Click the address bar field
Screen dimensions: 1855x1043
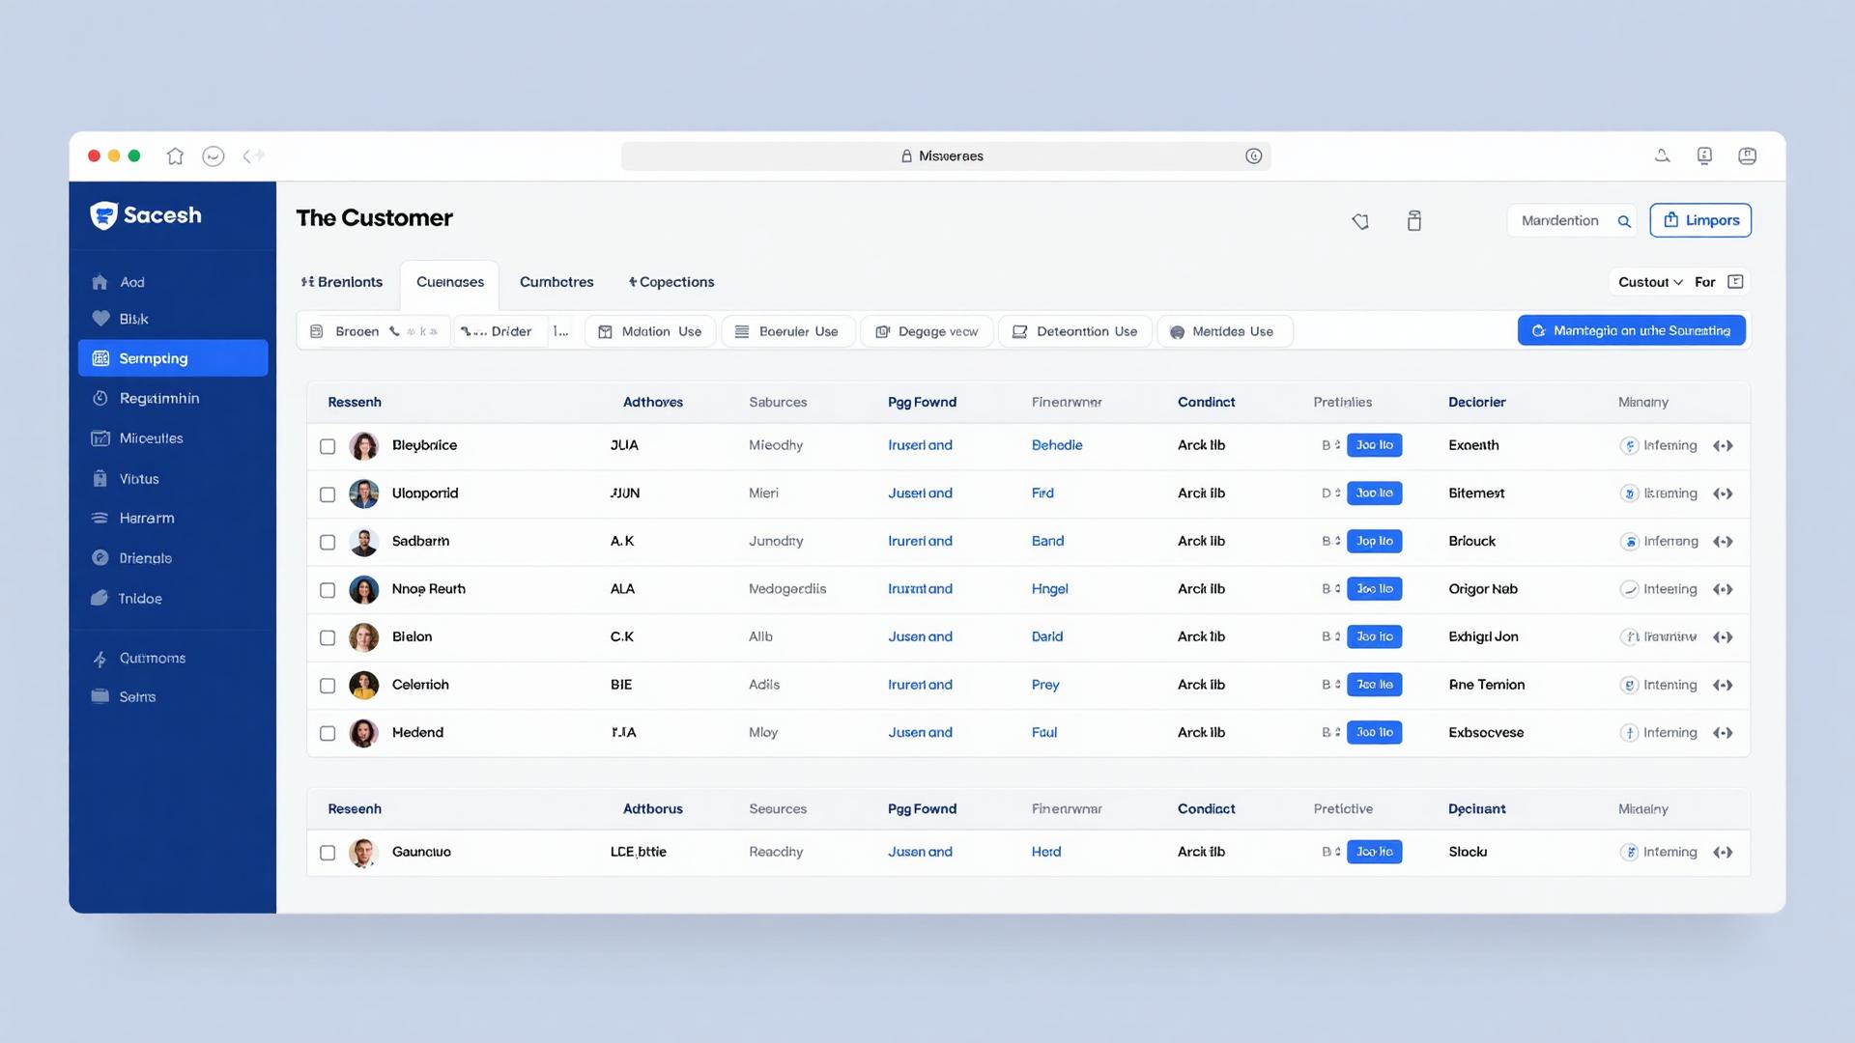(945, 155)
